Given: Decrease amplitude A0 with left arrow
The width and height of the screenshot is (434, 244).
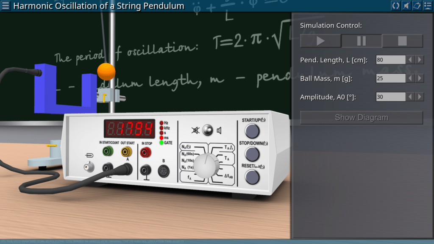Looking at the screenshot, I should coord(411,97).
